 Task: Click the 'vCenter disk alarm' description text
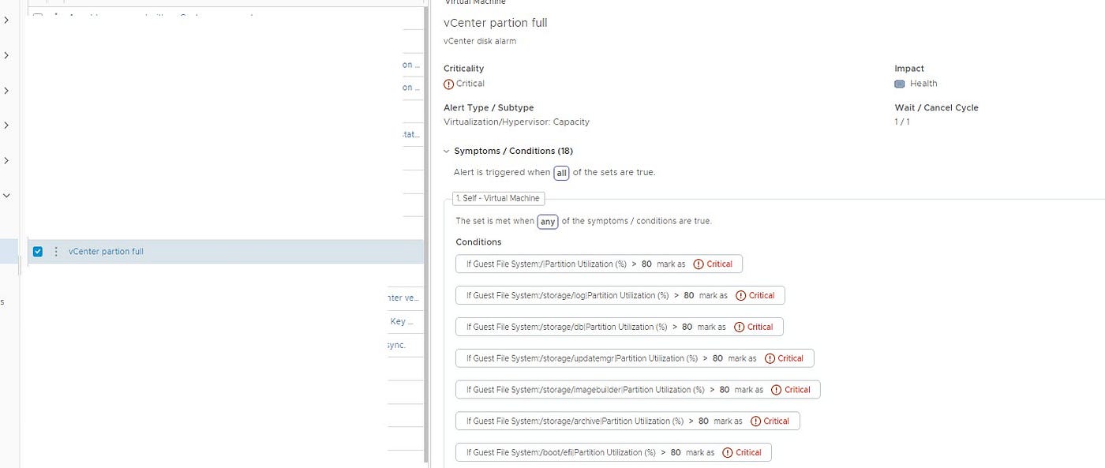pyautogui.click(x=480, y=41)
